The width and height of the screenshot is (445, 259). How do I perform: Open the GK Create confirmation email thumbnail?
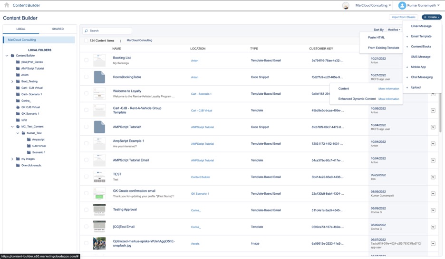click(99, 194)
